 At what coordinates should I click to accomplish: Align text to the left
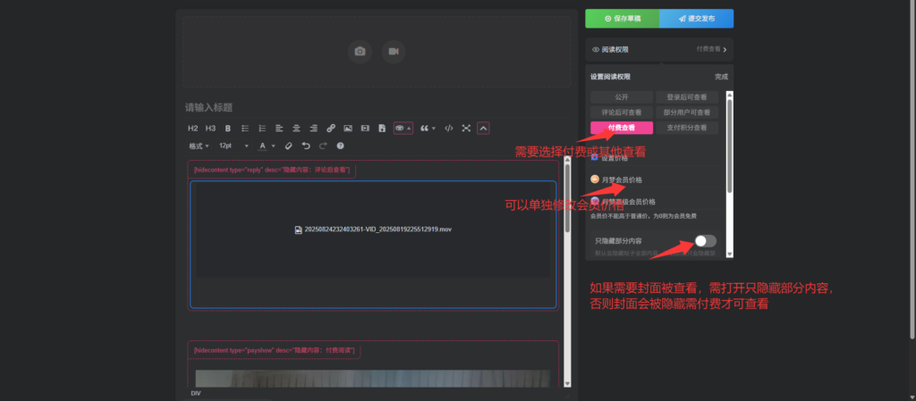coord(279,129)
